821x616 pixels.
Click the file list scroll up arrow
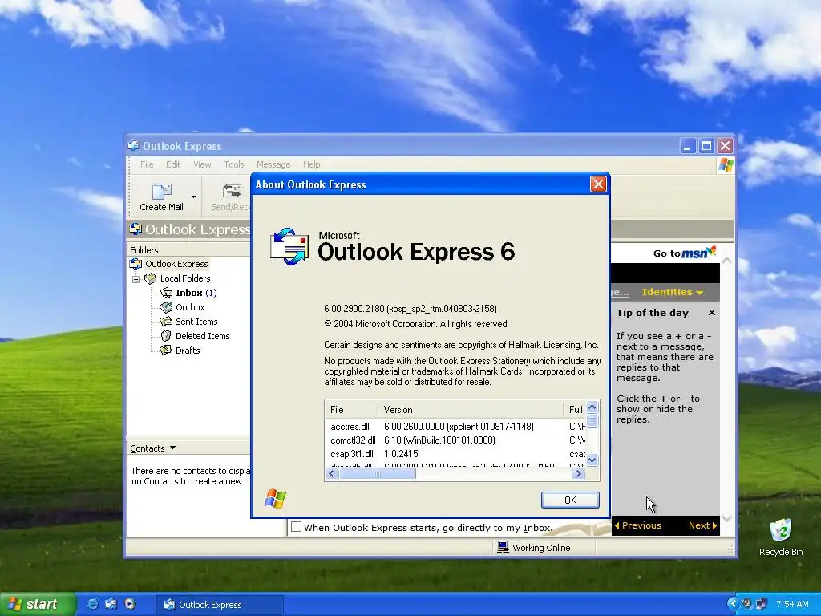[592, 407]
